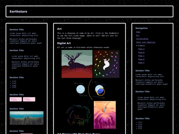Image resolution: width=179 pixels, height=134 pixels.
Task: Open Page E in the submenu
Action: (x=141, y=63)
